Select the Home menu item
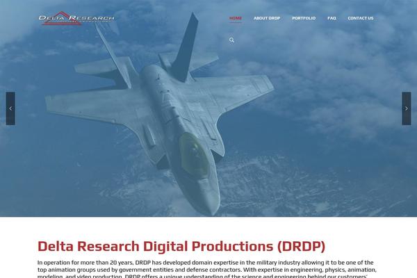 pos(236,18)
